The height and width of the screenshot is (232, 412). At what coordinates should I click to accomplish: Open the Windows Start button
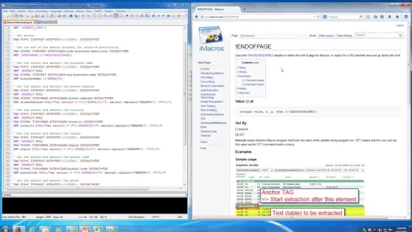pos(5,229)
